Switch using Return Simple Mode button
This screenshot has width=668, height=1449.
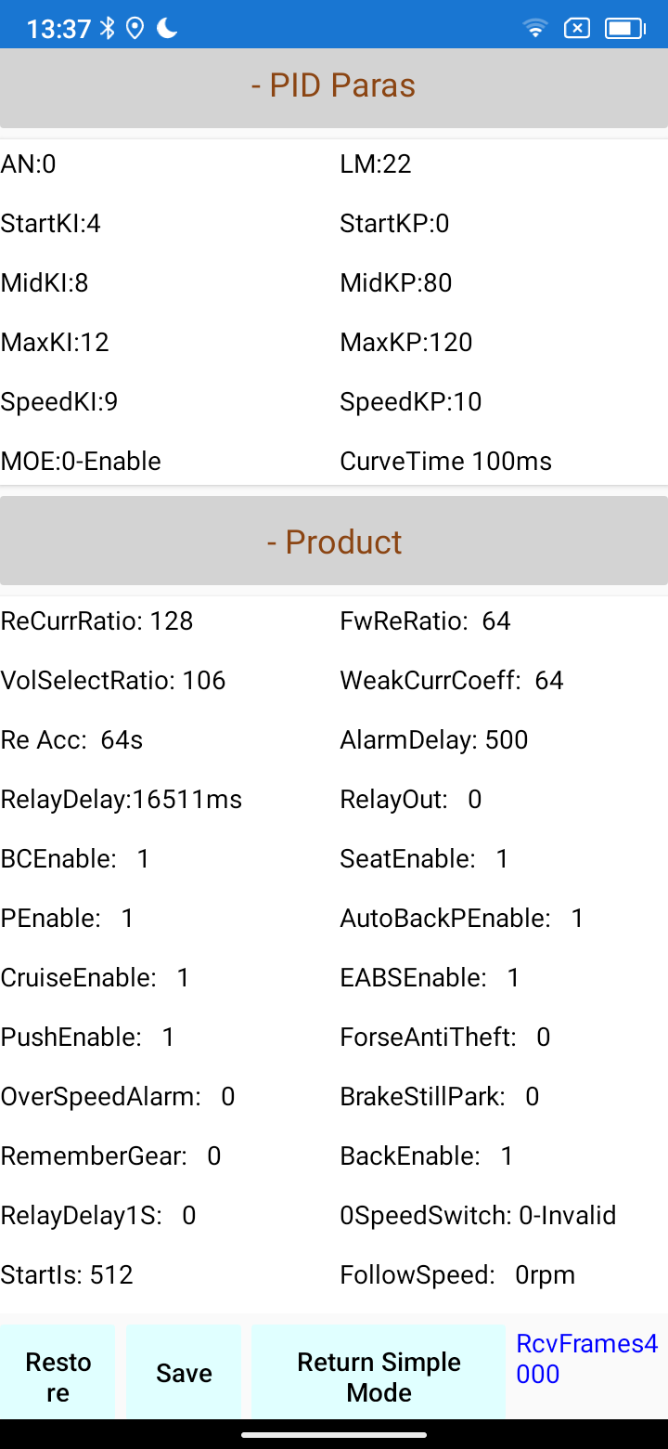click(x=379, y=1377)
